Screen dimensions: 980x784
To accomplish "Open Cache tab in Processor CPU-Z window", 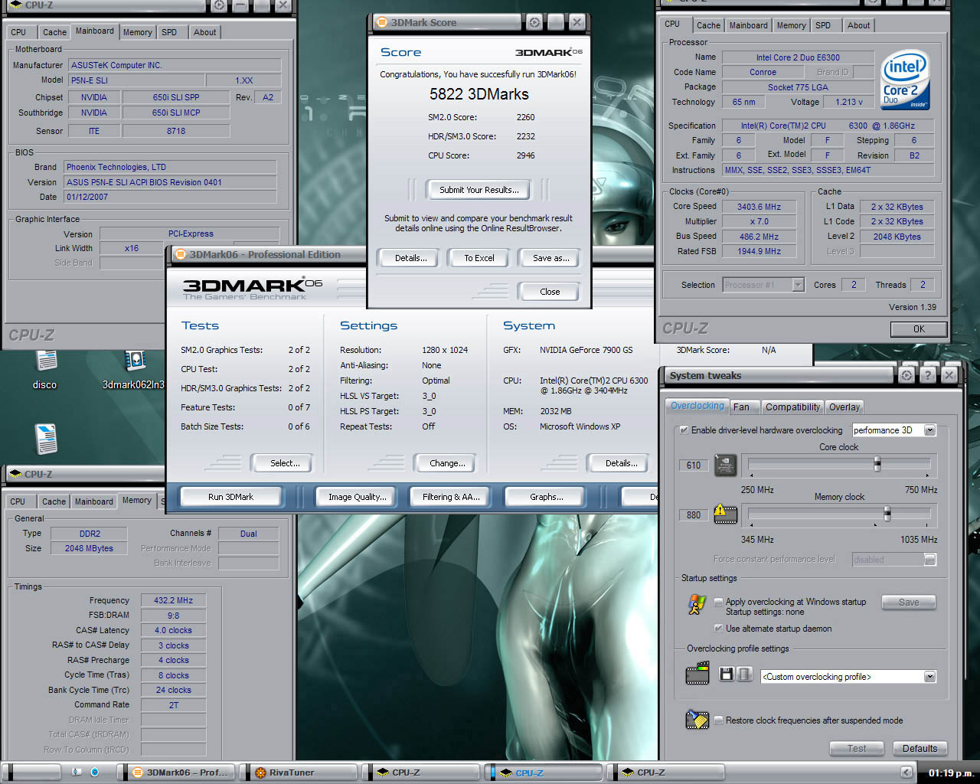I will click(708, 25).
